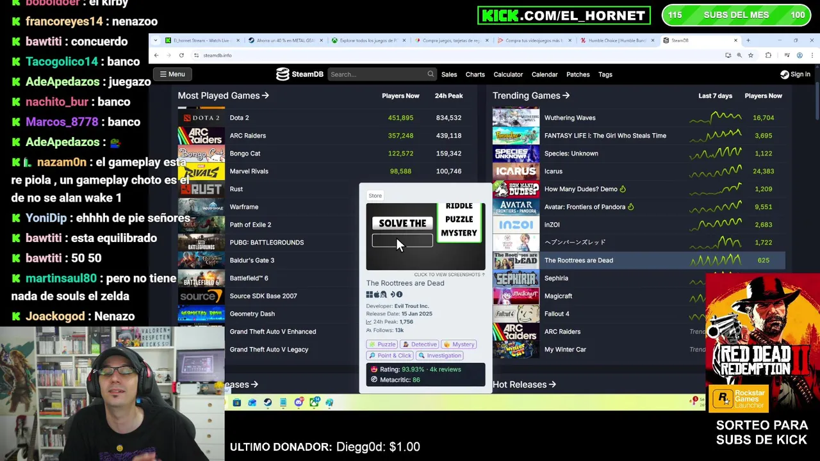Click the Marvel Rivals logo thumbnail
Viewport: 820px width, 461px height.
tap(201, 172)
